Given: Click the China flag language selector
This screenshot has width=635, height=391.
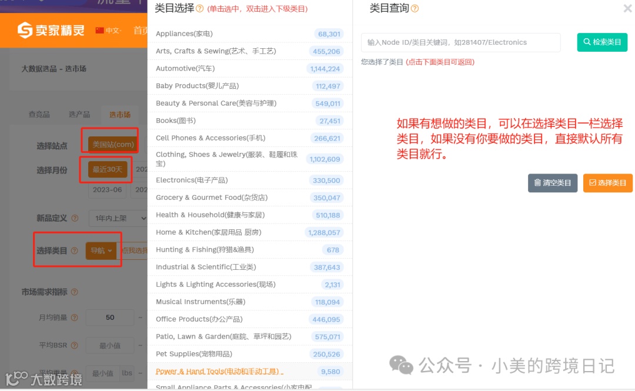Looking at the screenshot, I should coord(99,31).
